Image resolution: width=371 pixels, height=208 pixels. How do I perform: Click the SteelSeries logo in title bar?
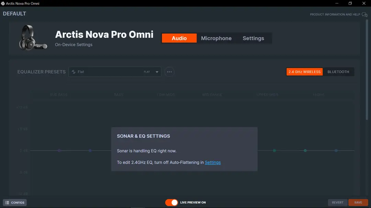coord(3,3)
